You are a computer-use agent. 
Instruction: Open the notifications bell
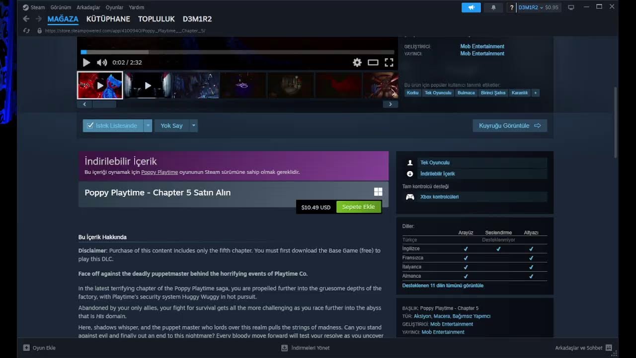(x=493, y=7)
